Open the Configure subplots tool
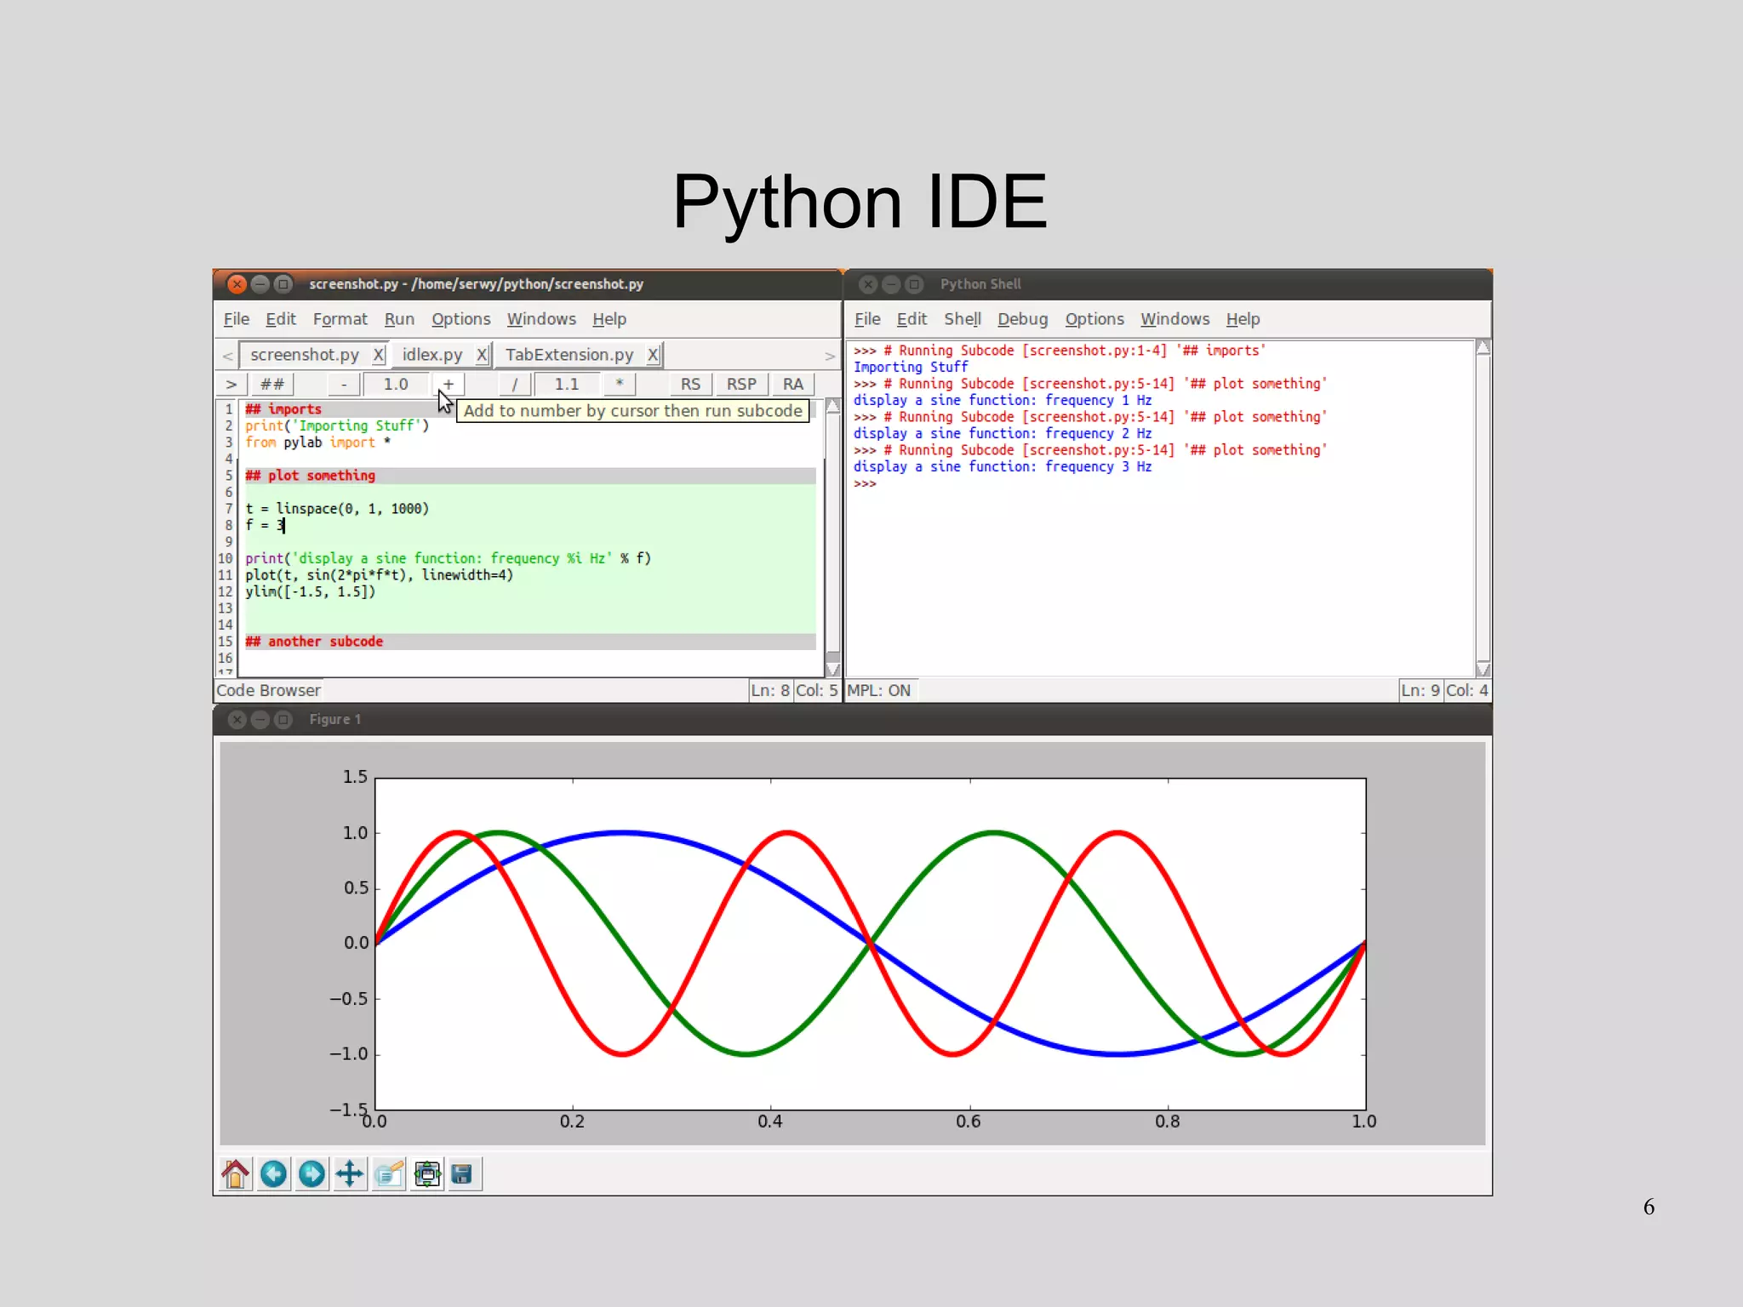1743x1307 pixels. (427, 1174)
